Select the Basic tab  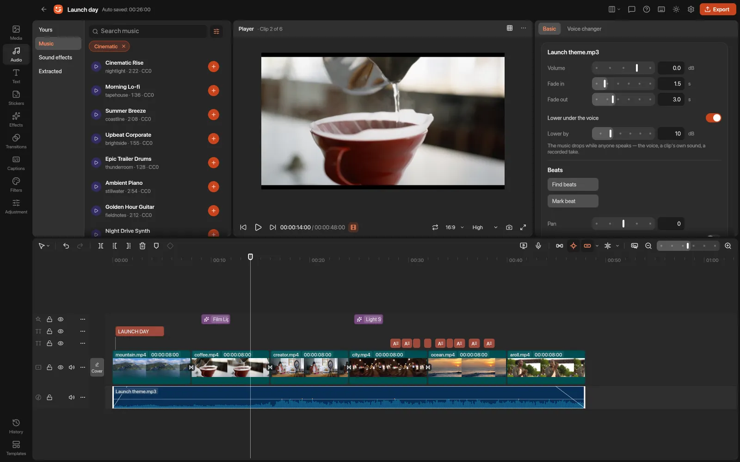(x=549, y=29)
